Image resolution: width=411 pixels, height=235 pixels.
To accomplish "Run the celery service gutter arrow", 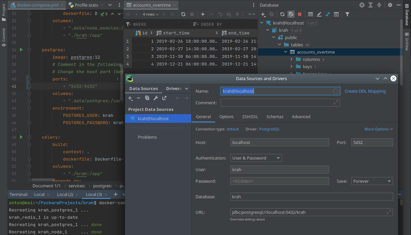I will (x=21, y=137).
